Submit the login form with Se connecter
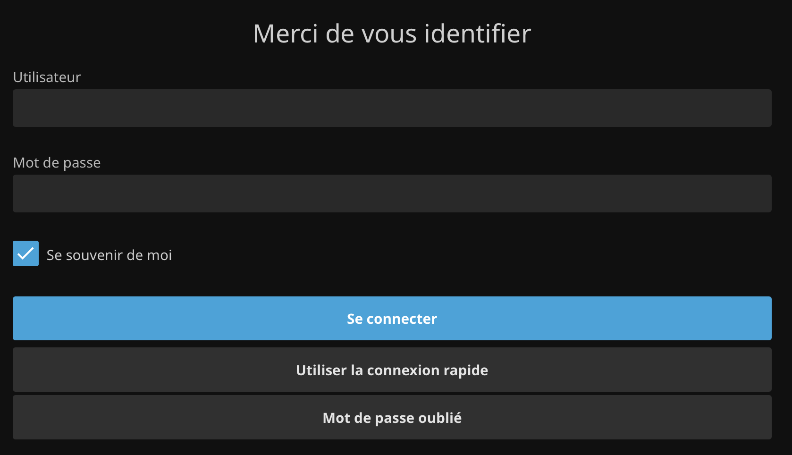 pyautogui.click(x=392, y=319)
